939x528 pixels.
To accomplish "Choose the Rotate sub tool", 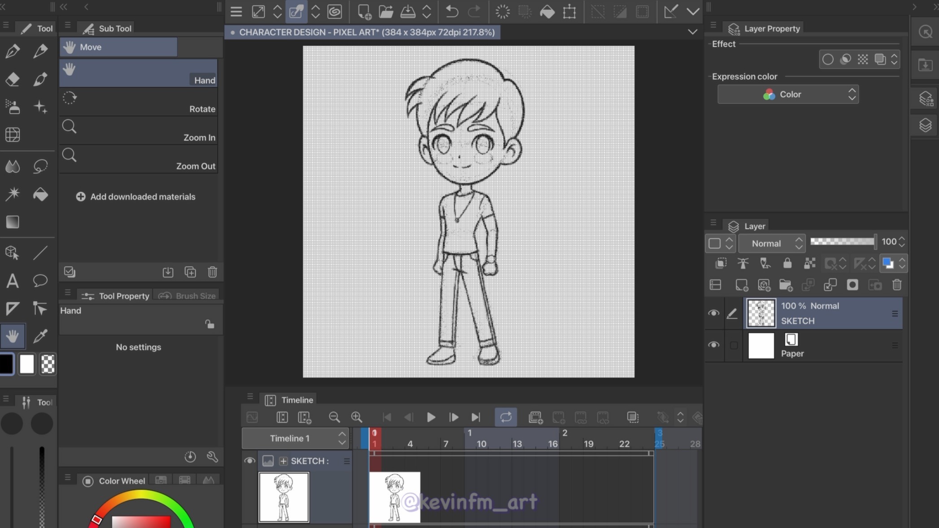I will pyautogui.click(x=138, y=102).
